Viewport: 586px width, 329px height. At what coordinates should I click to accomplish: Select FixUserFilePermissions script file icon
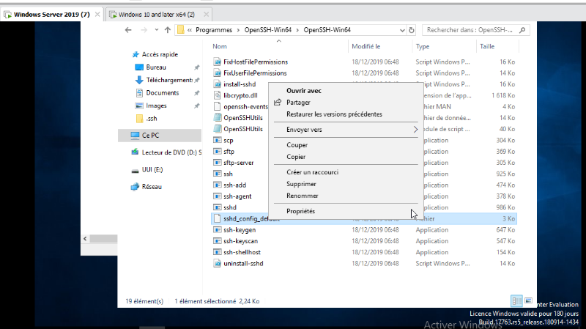pos(217,73)
